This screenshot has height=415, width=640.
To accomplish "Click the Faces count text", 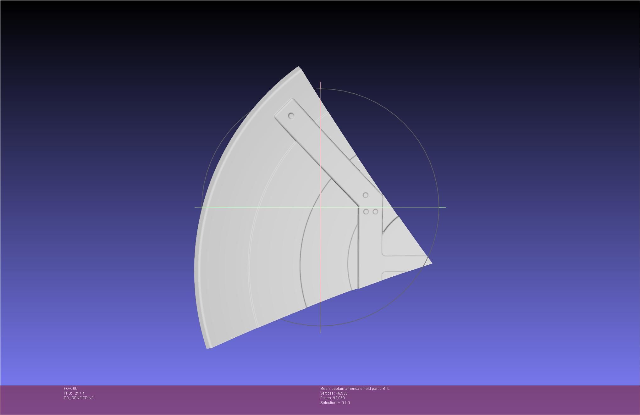I will click(332, 398).
